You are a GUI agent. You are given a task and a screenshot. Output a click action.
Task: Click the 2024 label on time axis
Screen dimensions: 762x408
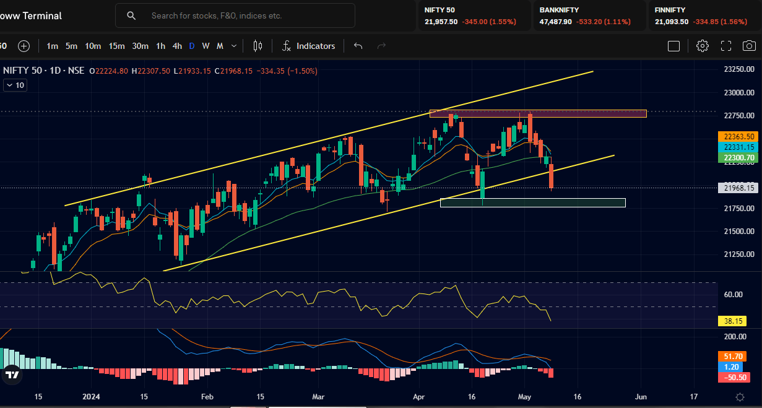pos(91,396)
